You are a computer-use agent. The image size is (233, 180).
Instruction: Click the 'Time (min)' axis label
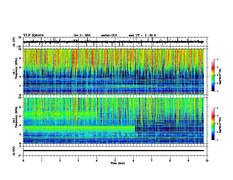coord(118,163)
